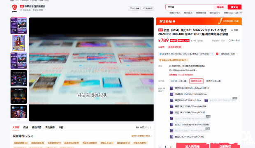Filter reviews by tag ending 32

click(140, 143)
